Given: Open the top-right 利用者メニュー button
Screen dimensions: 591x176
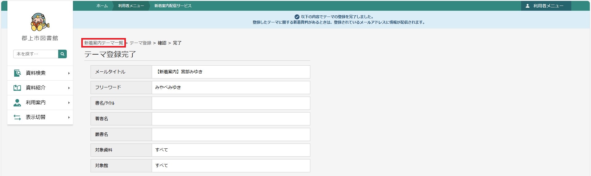Looking at the screenshot, I should [x=546, y=6].
